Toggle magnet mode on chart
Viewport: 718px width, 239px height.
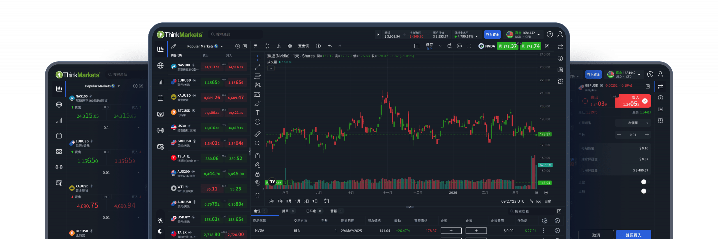point(257,156)
